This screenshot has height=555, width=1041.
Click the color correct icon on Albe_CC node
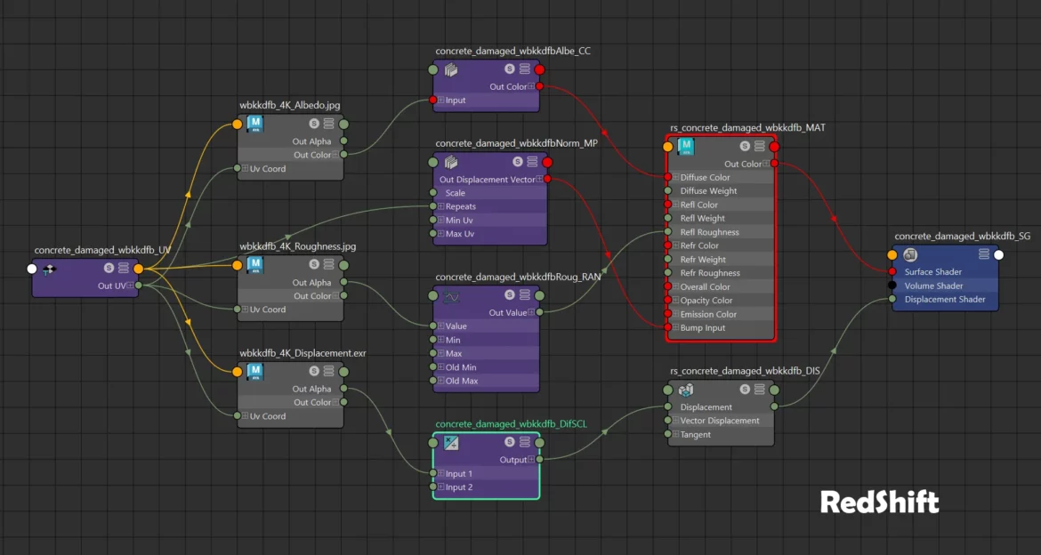tap(450, 69)
